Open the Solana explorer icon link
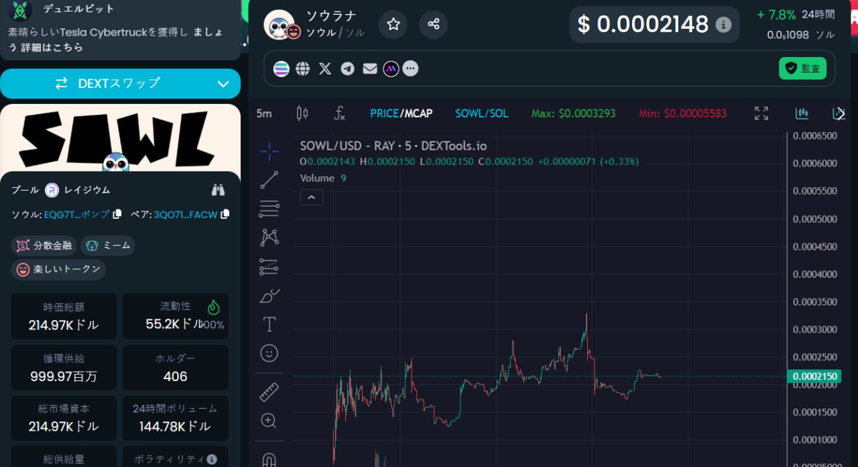The image size is (858, 467). click(x=282, y=68)
